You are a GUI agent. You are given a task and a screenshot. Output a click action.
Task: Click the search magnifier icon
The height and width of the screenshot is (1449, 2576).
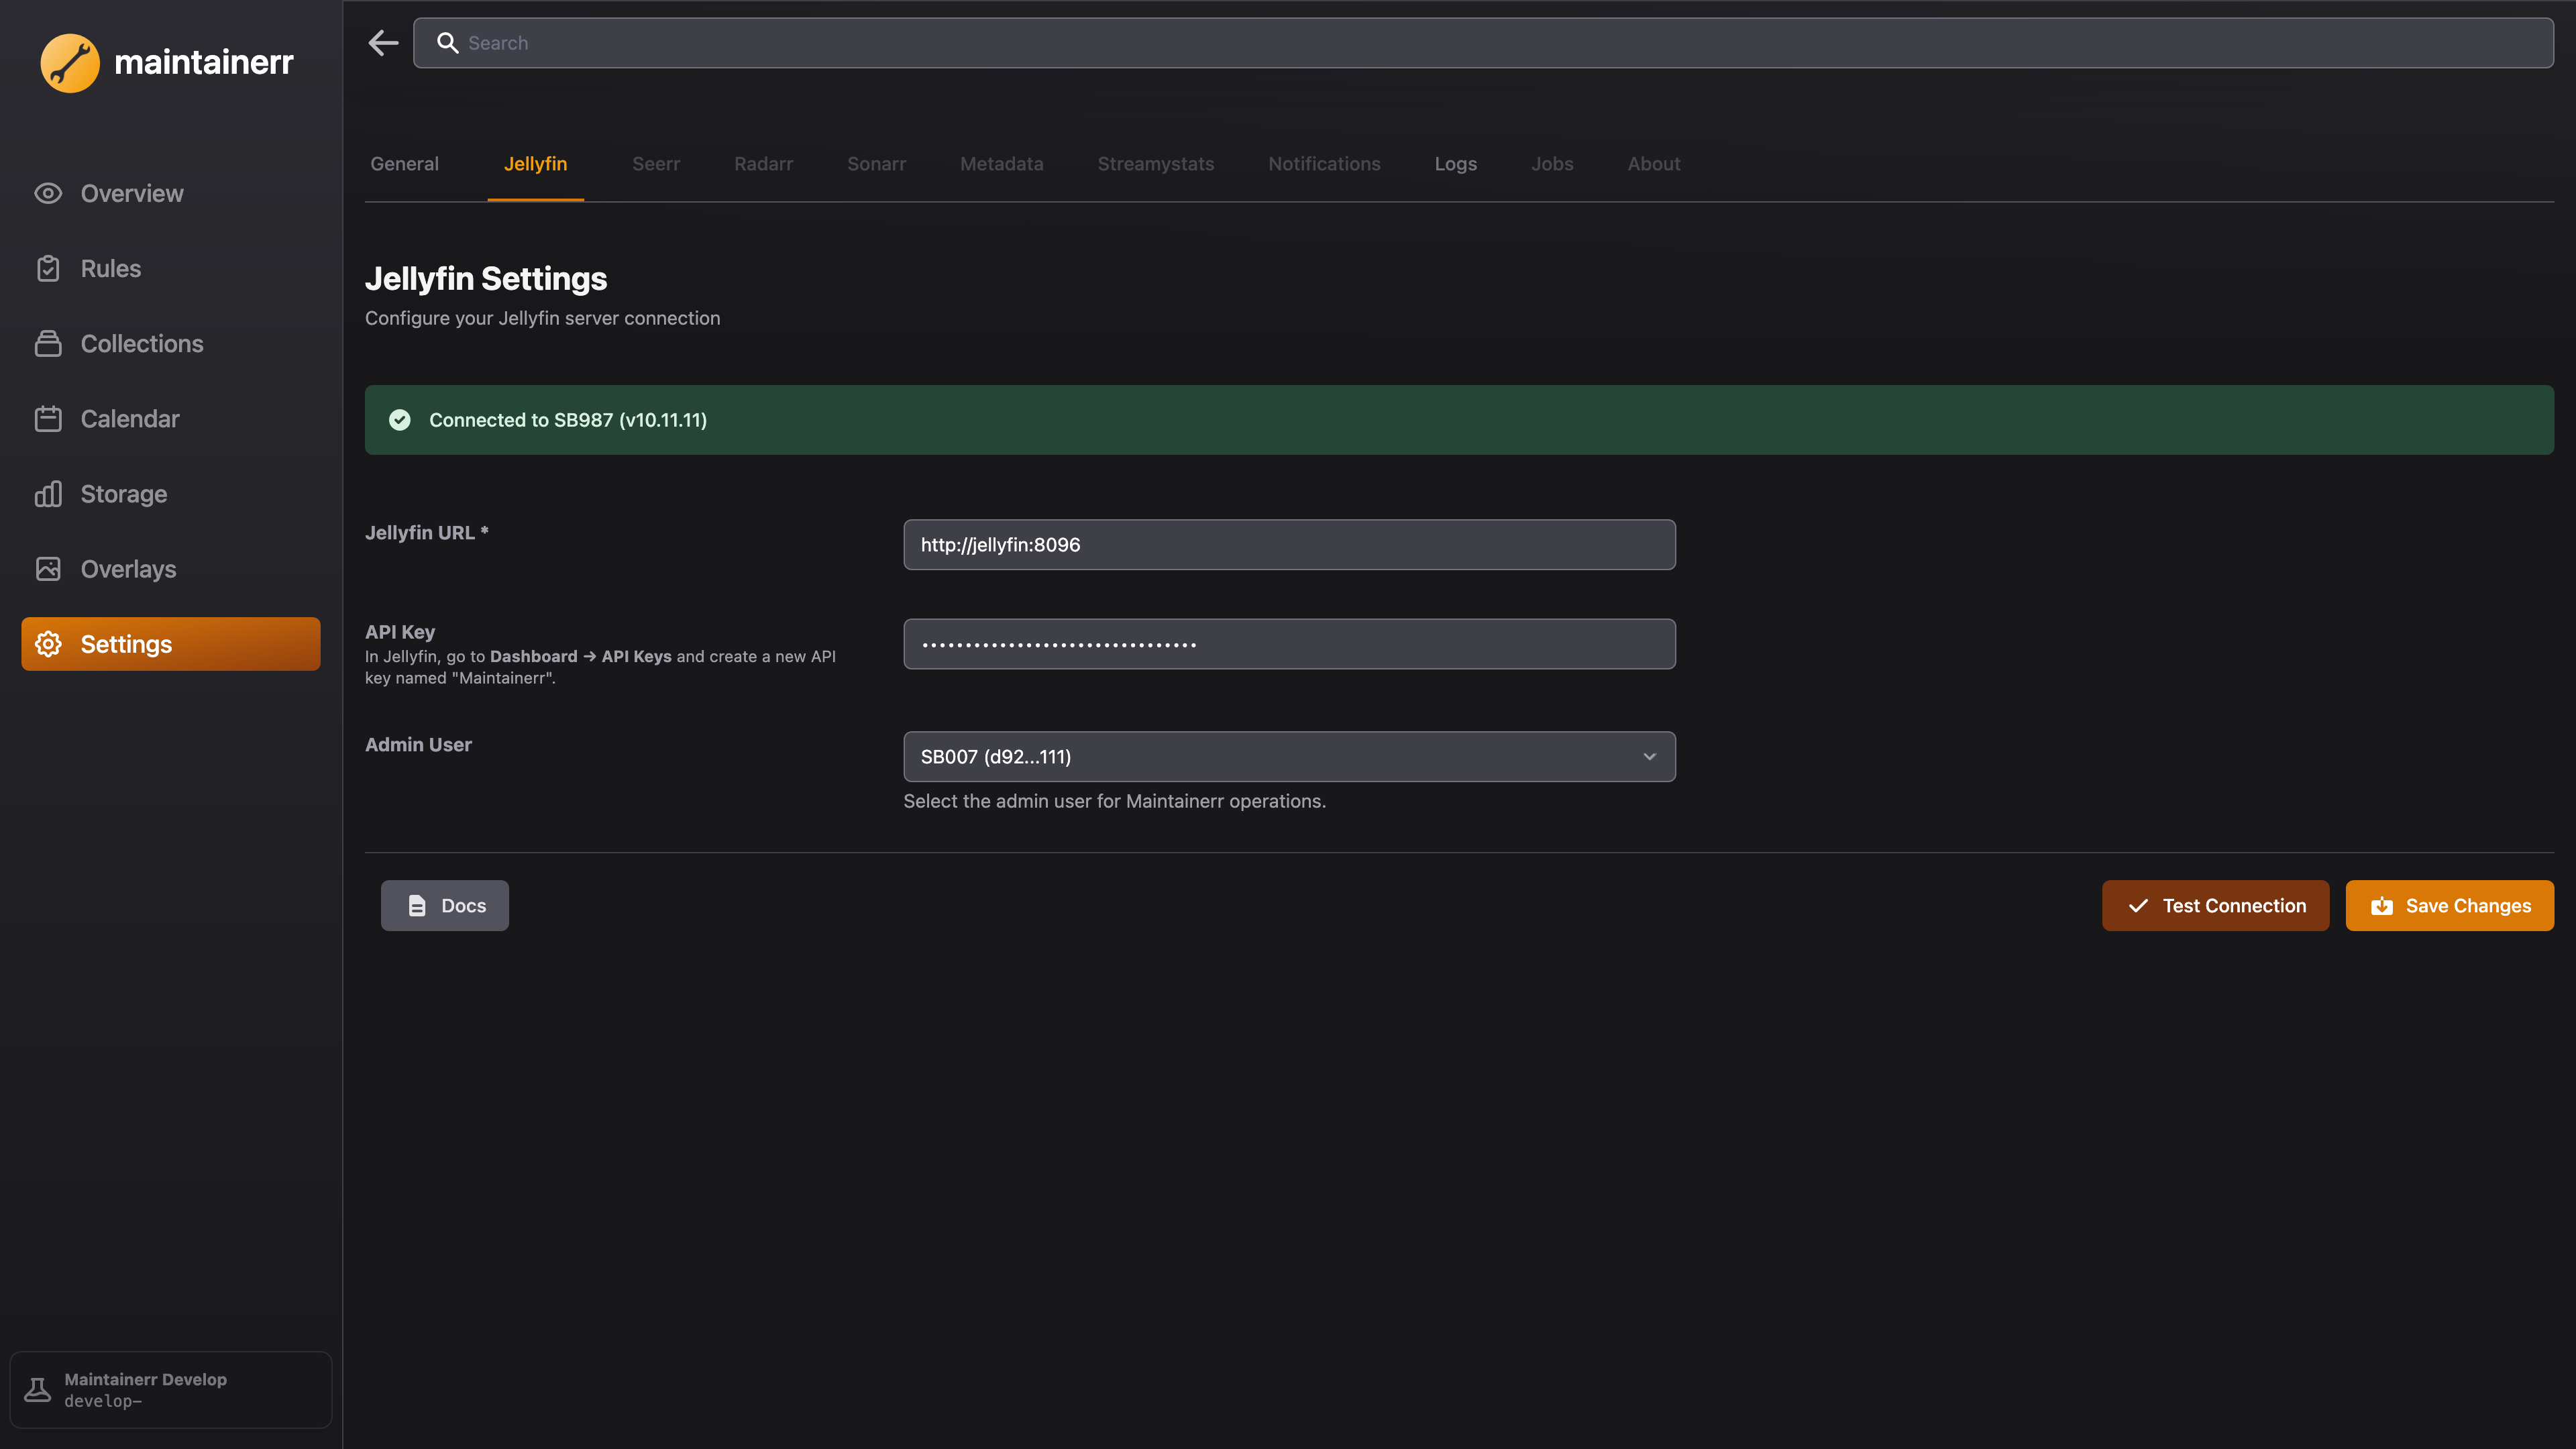tap(448, 43)
